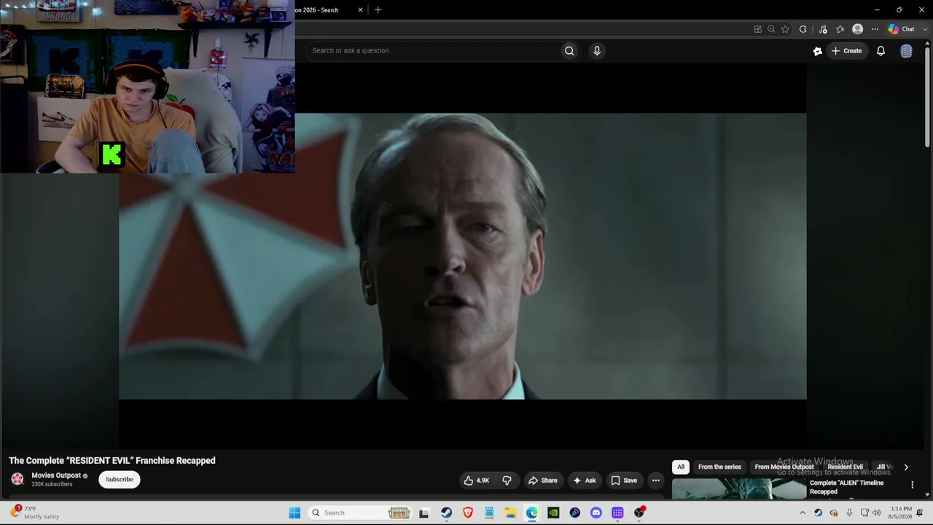This screenshot has width=933, height=525.
Task: Open the volume control in the system tray
Action: pyautogui.click(x=878, y=513)
